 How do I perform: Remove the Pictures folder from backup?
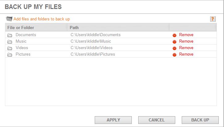(186, 54)
